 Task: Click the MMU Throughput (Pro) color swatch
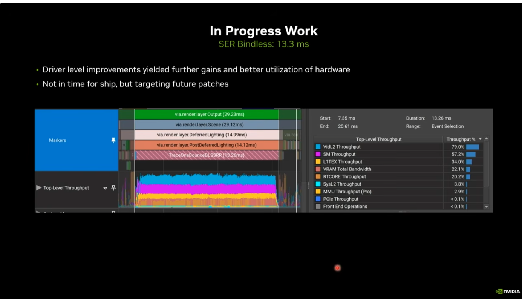click(x=318, y=192)
